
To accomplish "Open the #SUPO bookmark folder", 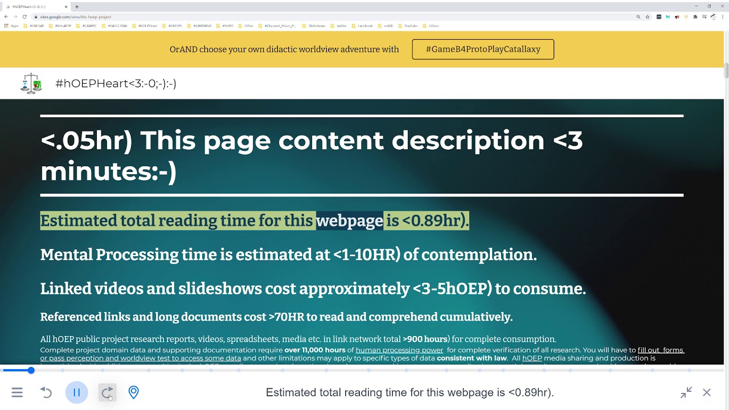I will click(224, 26).
